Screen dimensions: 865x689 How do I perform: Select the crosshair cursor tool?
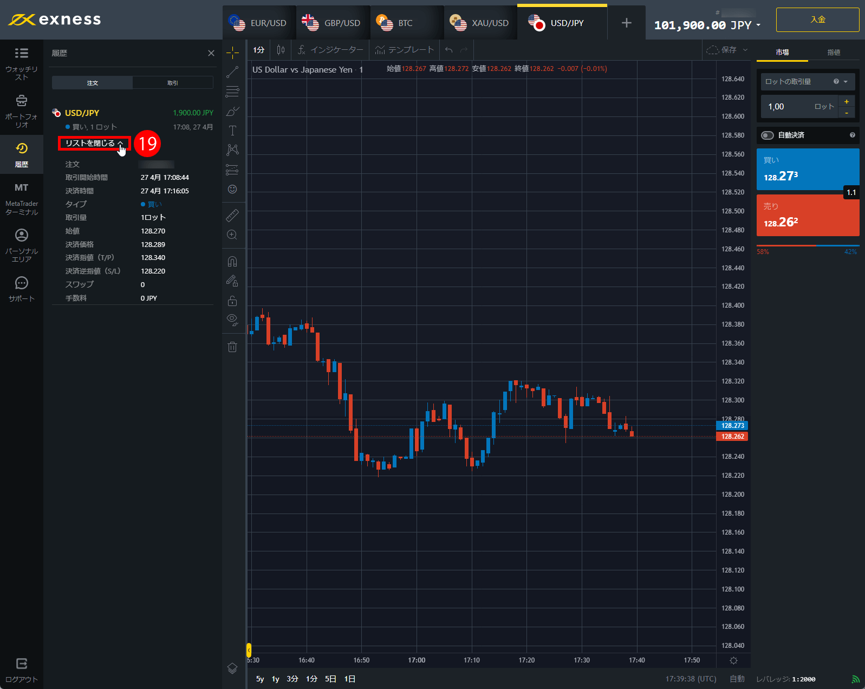click(x=232, y=53)
